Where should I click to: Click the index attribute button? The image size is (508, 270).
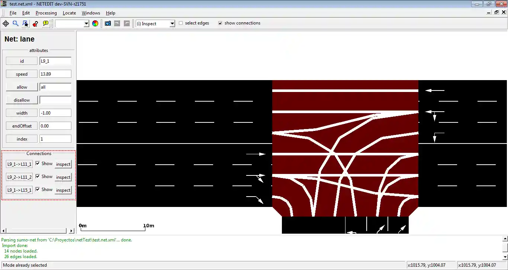click(x=22, y=139)
